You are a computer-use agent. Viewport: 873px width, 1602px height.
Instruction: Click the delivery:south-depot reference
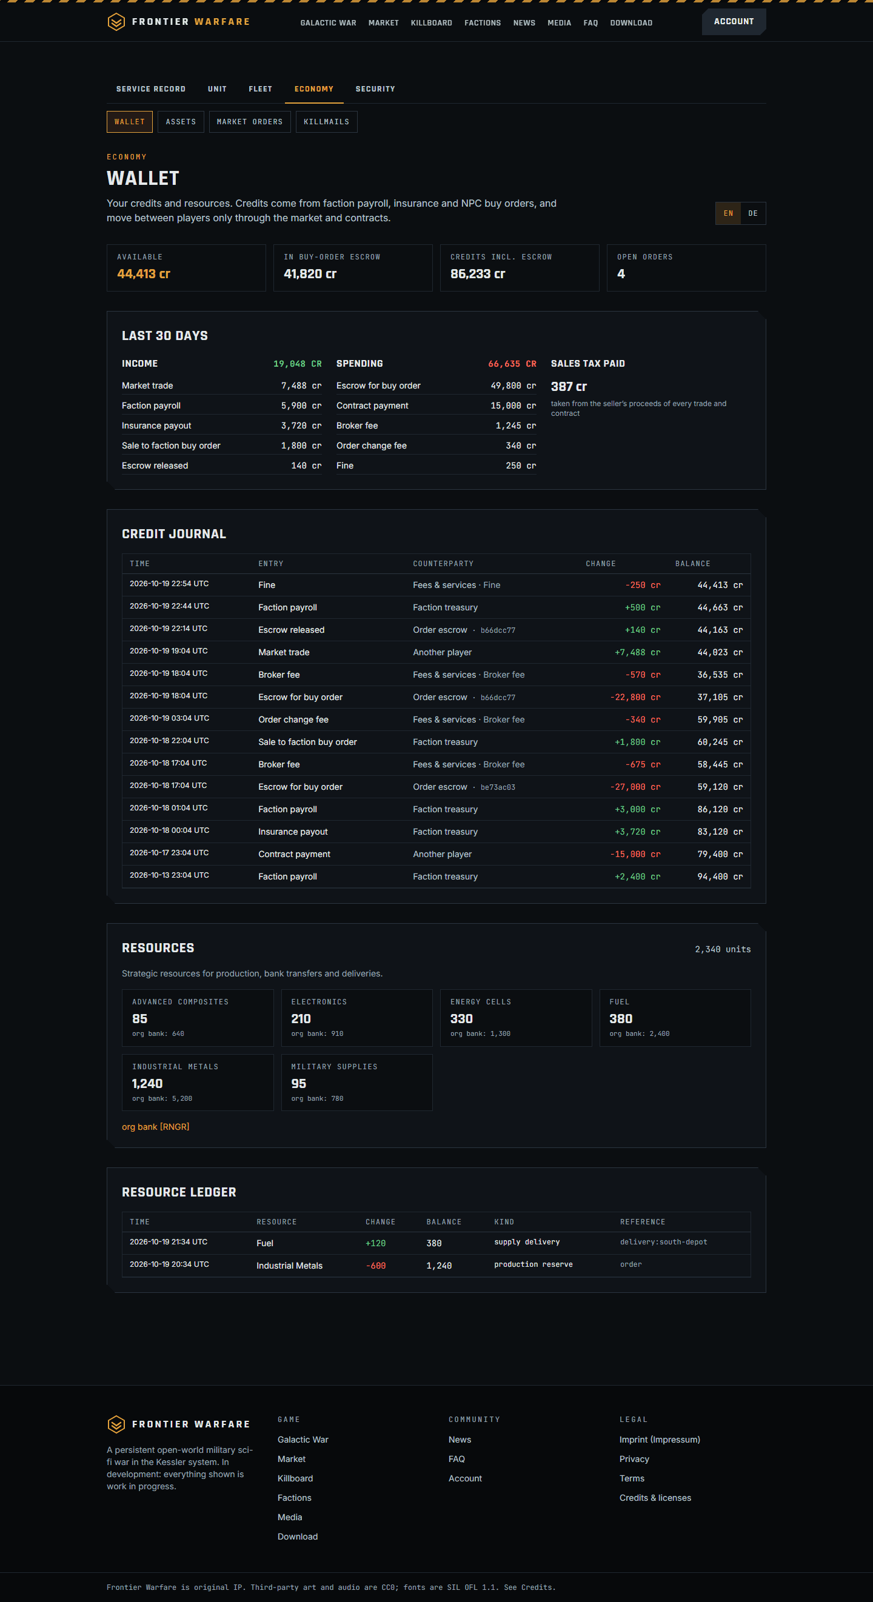(x=663, y=1242)
